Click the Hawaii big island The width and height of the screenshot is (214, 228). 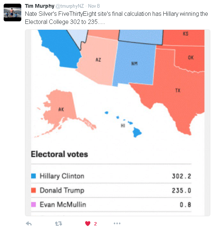tap(137, 132)
